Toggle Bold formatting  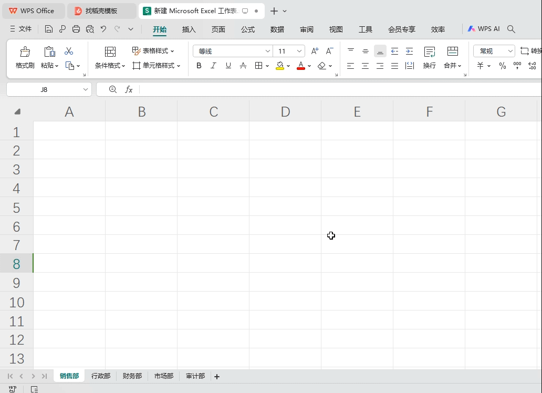[x=199, y=65]
